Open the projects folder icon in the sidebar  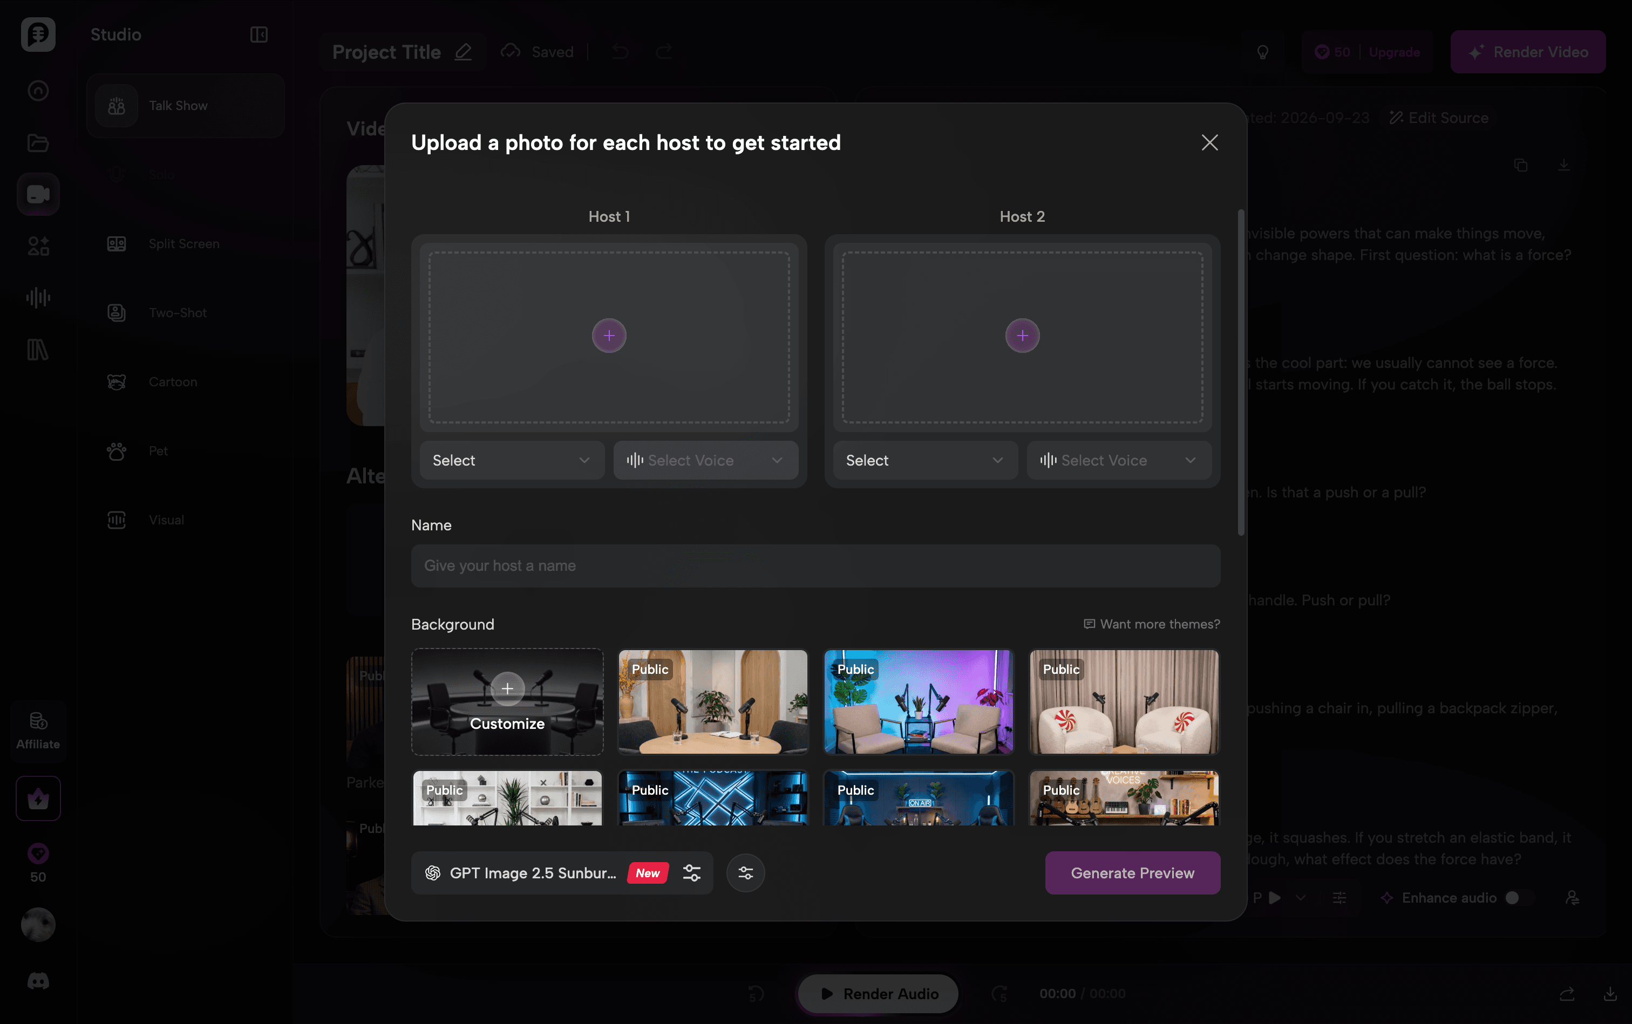tap(38, 143)
